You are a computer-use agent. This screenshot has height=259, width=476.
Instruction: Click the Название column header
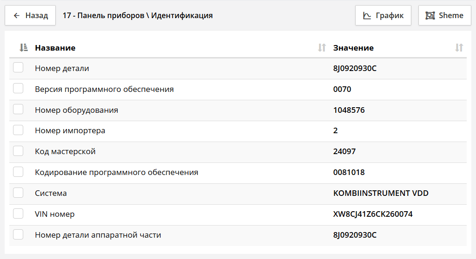55,48
